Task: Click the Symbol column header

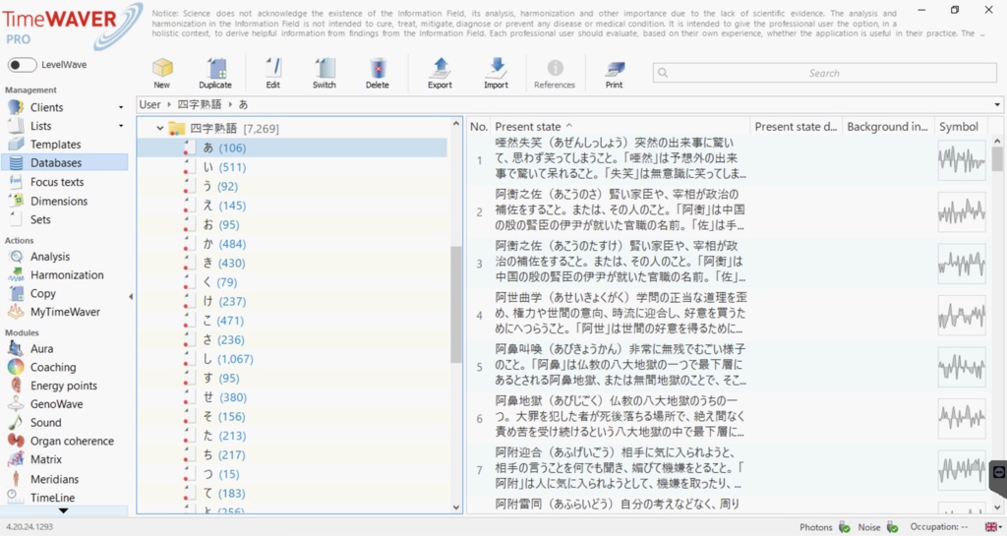Action: (959, 127)
